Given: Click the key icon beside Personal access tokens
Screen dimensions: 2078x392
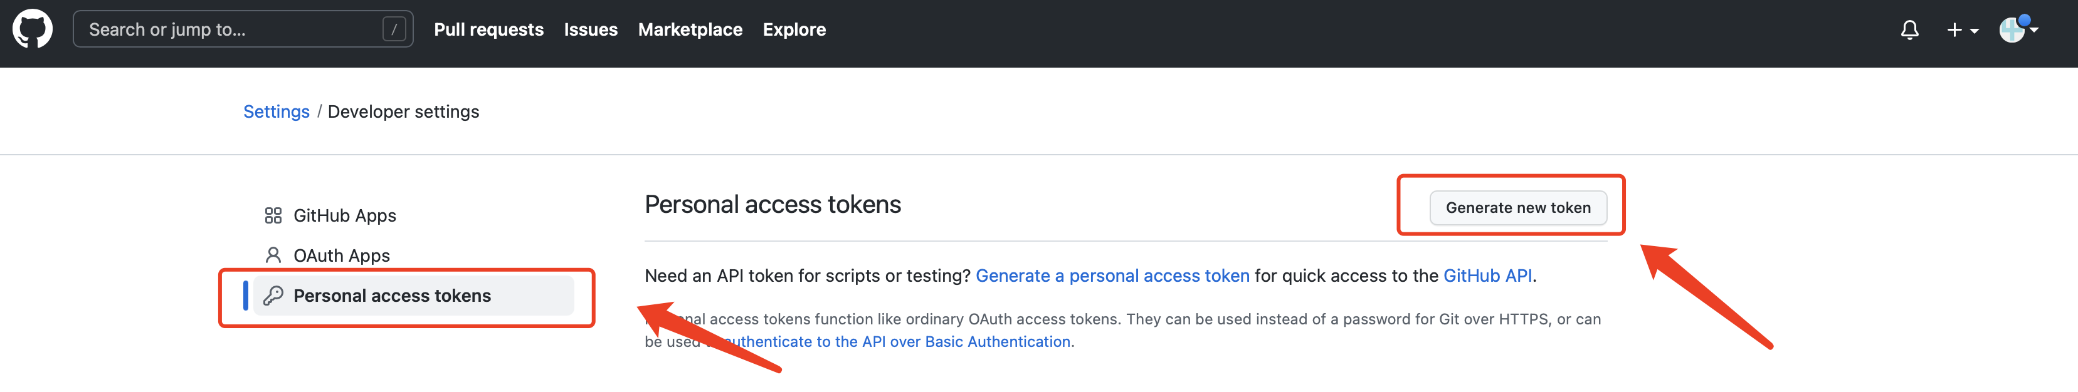Looking at the screenshot, I should pyautogui.click(x=273, y=296).
